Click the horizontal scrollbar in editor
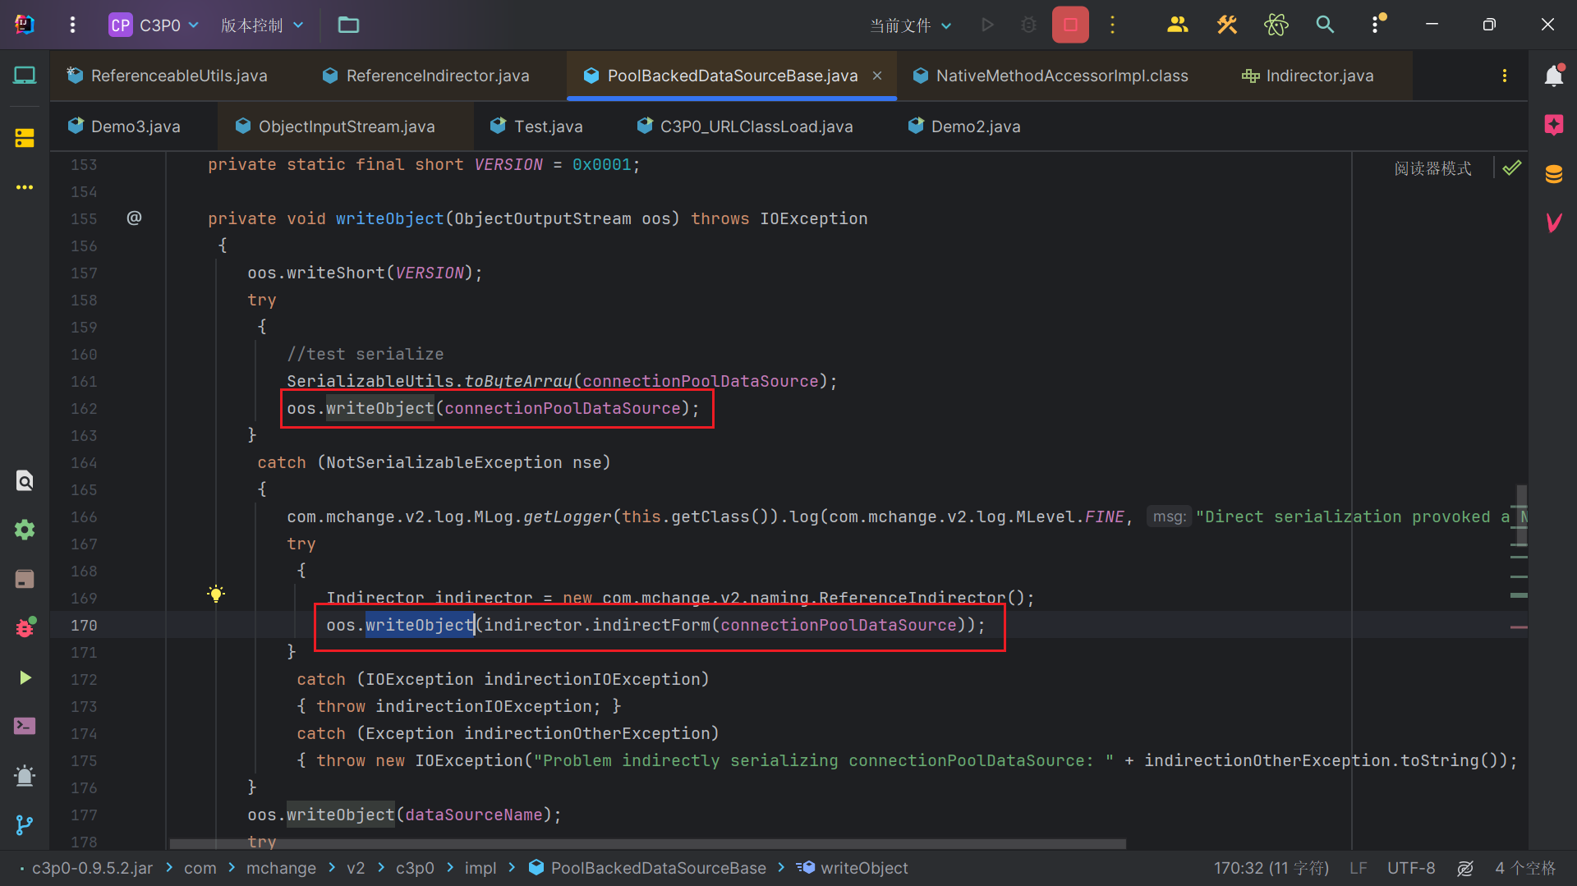The width and height of the screenshot is (1577, 886). [647, 844]
